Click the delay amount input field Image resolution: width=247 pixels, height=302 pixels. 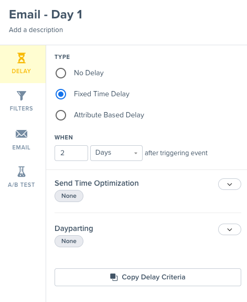point(71,153)
